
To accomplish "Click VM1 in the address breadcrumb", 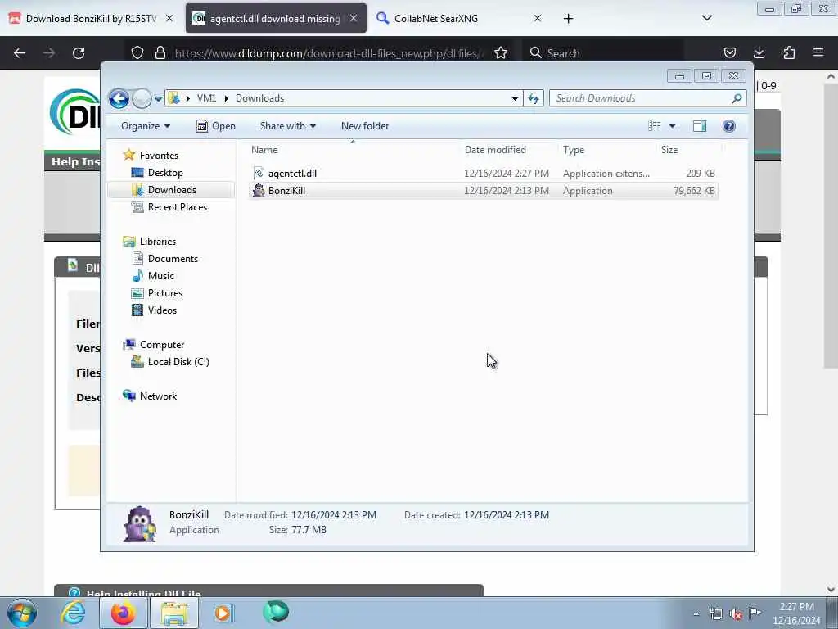I will pos(206,98).
